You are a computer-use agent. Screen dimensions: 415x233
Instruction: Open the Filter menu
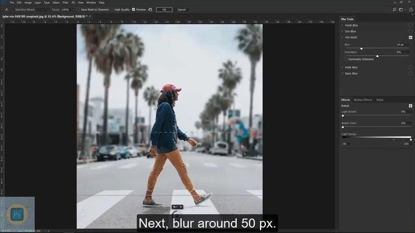click(x=65, y=3)
